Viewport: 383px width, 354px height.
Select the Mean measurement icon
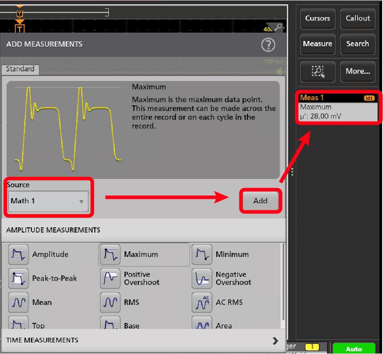[17, 302]
